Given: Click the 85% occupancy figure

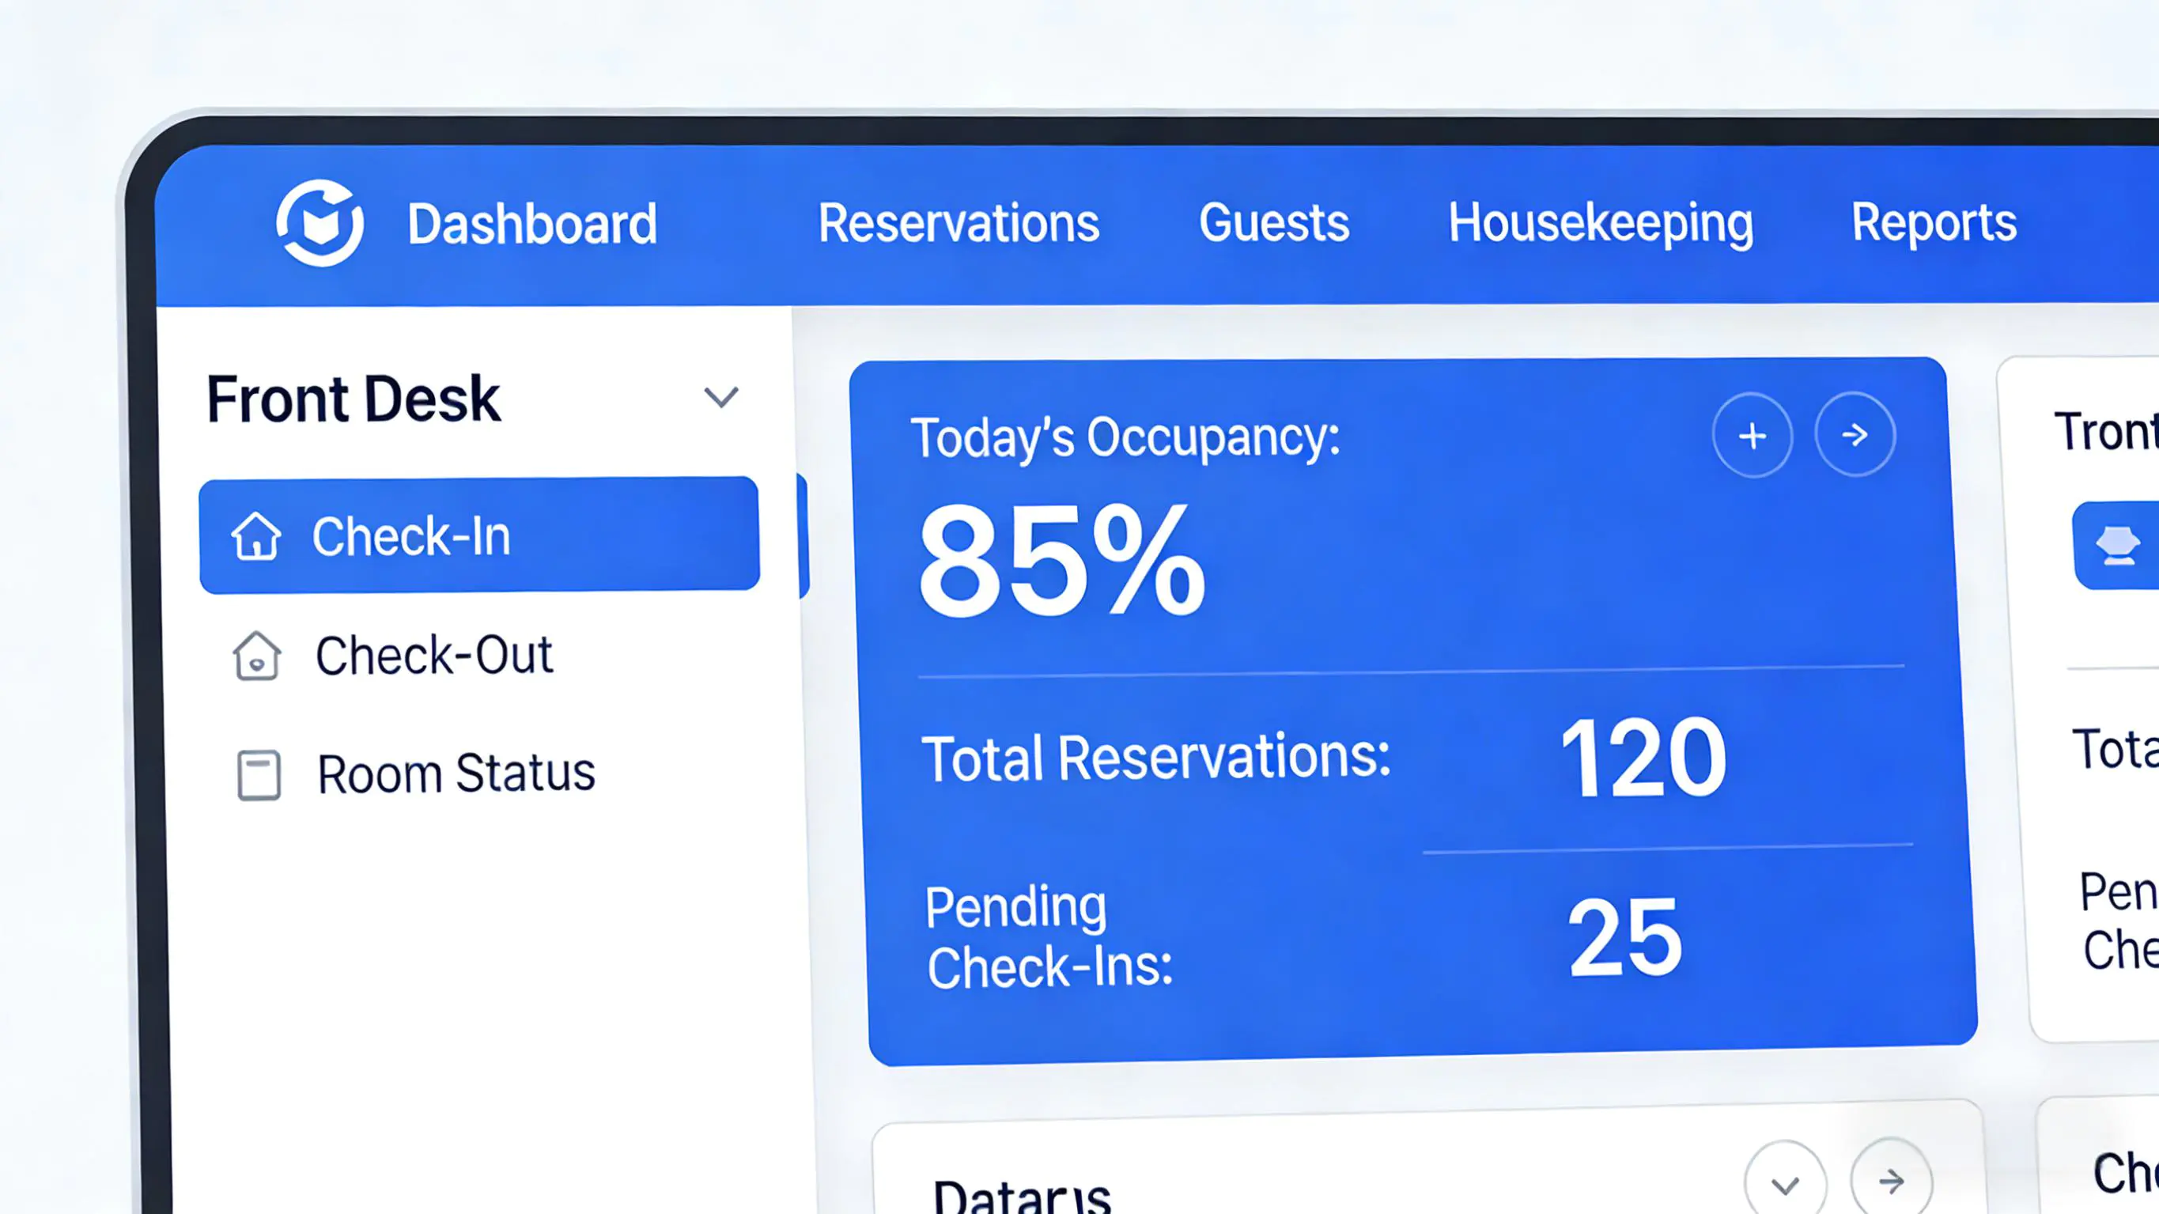Looking at the screenshot, I should (x=1061, y=560).
